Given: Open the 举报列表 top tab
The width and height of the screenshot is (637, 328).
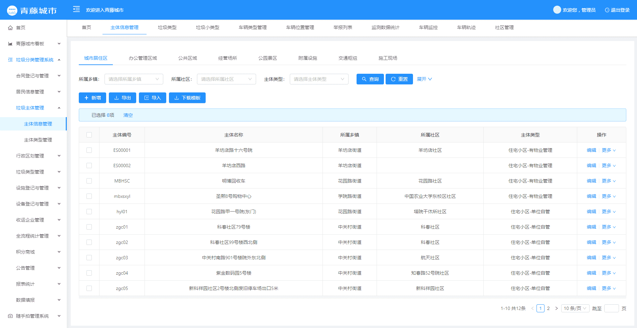Looking at the screenshot, I should pyautogui.click(x=343, y=27).
